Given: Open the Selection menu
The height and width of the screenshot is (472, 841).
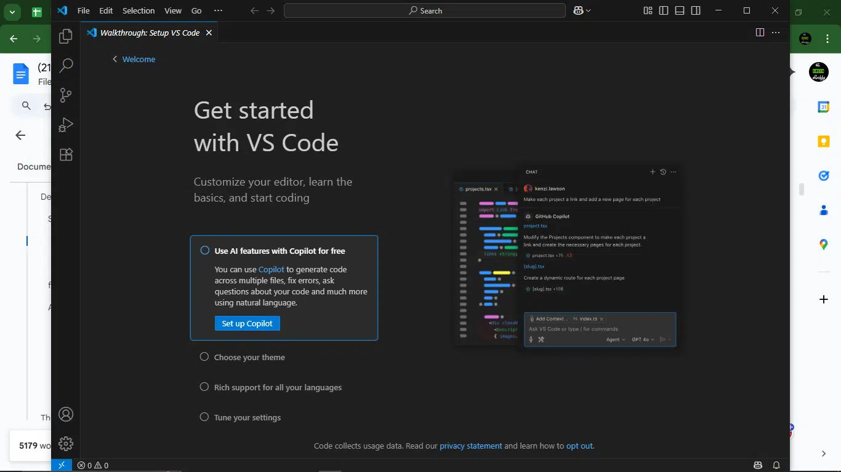Looking at the screenshot, I should coord(139,10).
